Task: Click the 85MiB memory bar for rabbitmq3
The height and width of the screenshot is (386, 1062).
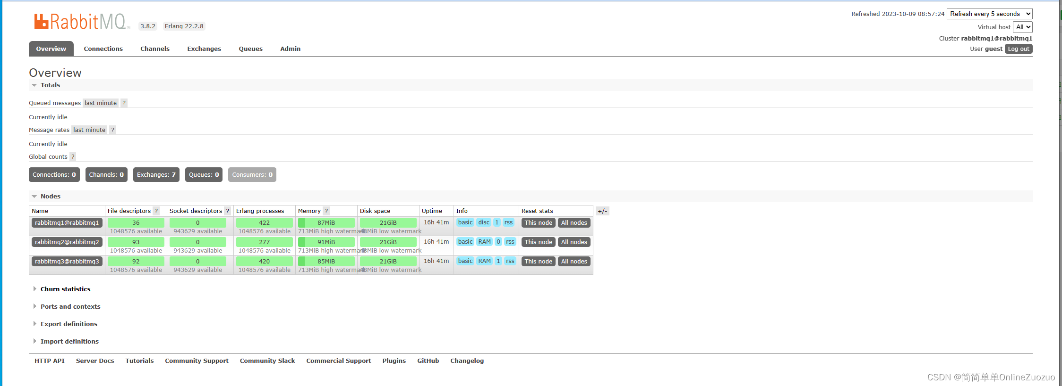Action: click(x=326, y=261)
